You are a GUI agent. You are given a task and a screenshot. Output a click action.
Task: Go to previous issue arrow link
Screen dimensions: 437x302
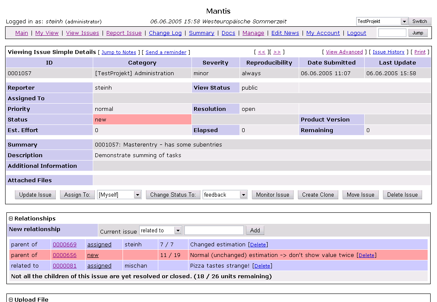coord(261,52)
